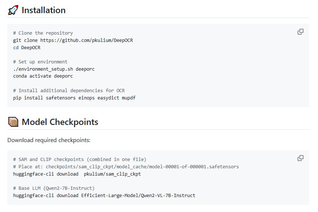
Task: Copy the Installation code block
Action: point(301,32)
